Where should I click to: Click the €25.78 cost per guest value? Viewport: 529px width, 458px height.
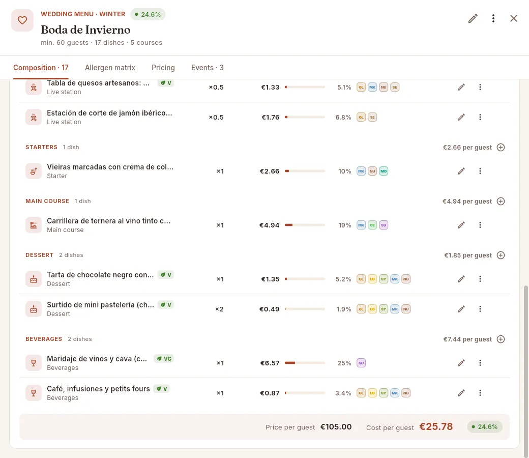[x=436, y=426]
